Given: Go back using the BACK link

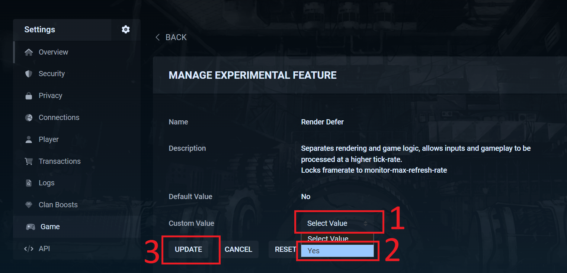Looking at the screenshot, I should [172, 37].
